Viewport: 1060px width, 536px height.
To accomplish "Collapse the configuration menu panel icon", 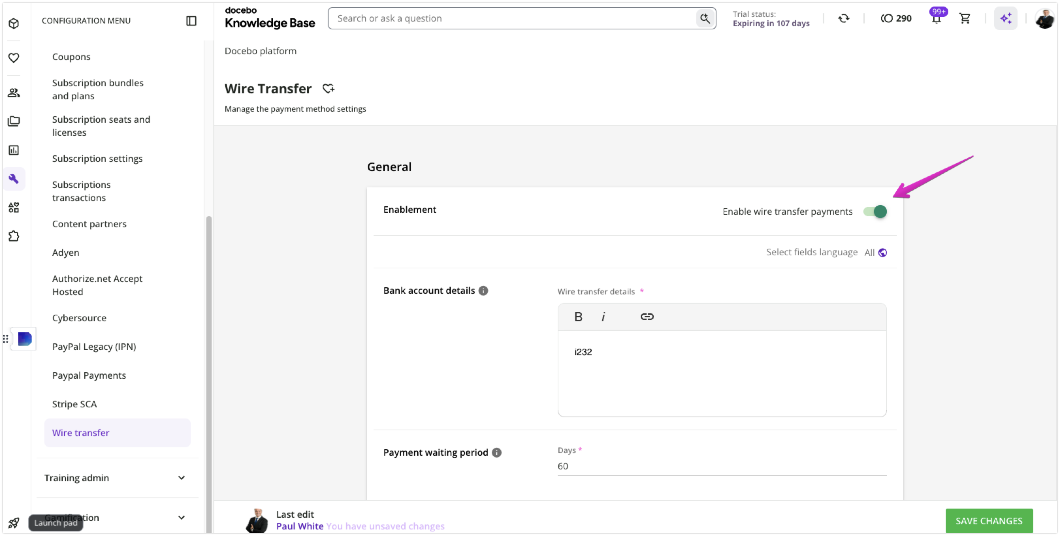I will pos(191,21).
